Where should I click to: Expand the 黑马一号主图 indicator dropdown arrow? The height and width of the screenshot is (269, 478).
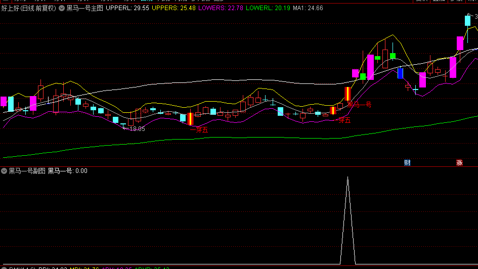pos(62,8)
